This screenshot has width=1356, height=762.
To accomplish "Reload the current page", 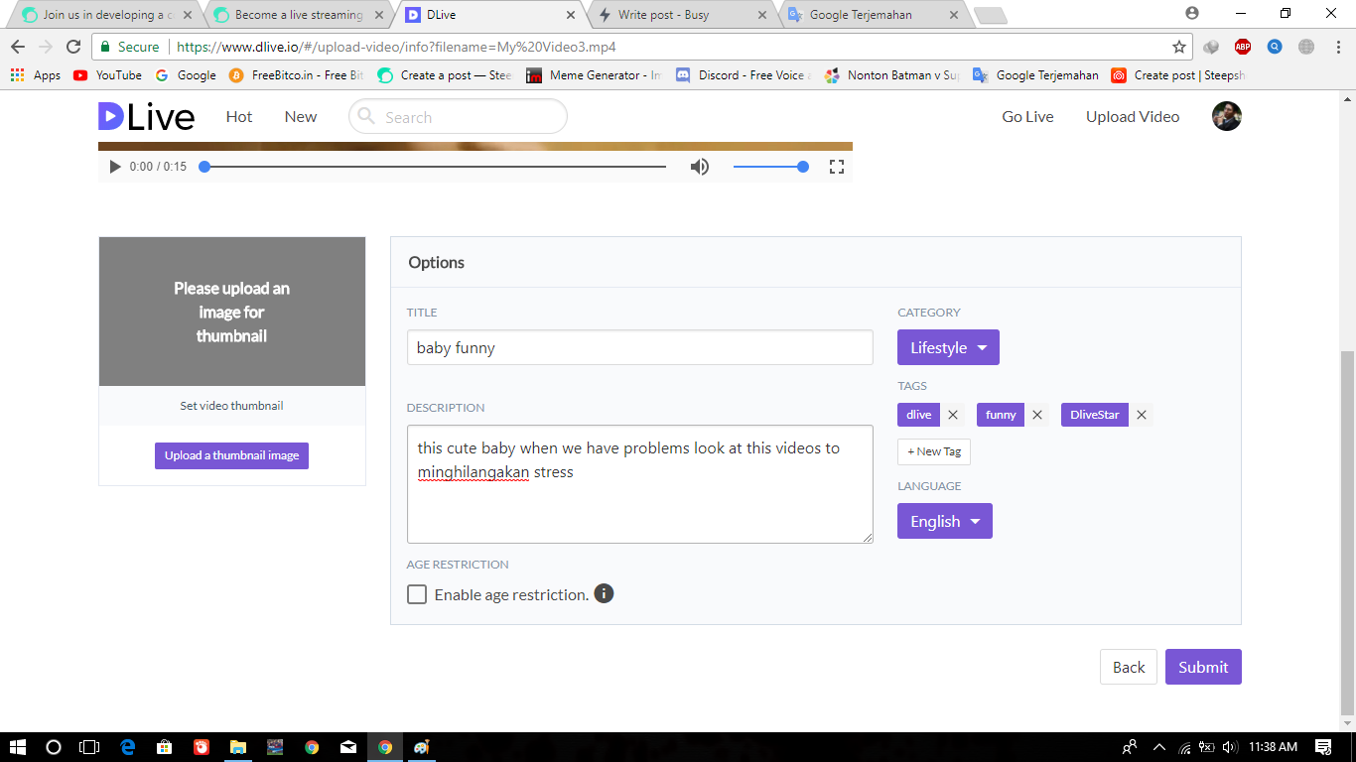I will tap(72, 47).
